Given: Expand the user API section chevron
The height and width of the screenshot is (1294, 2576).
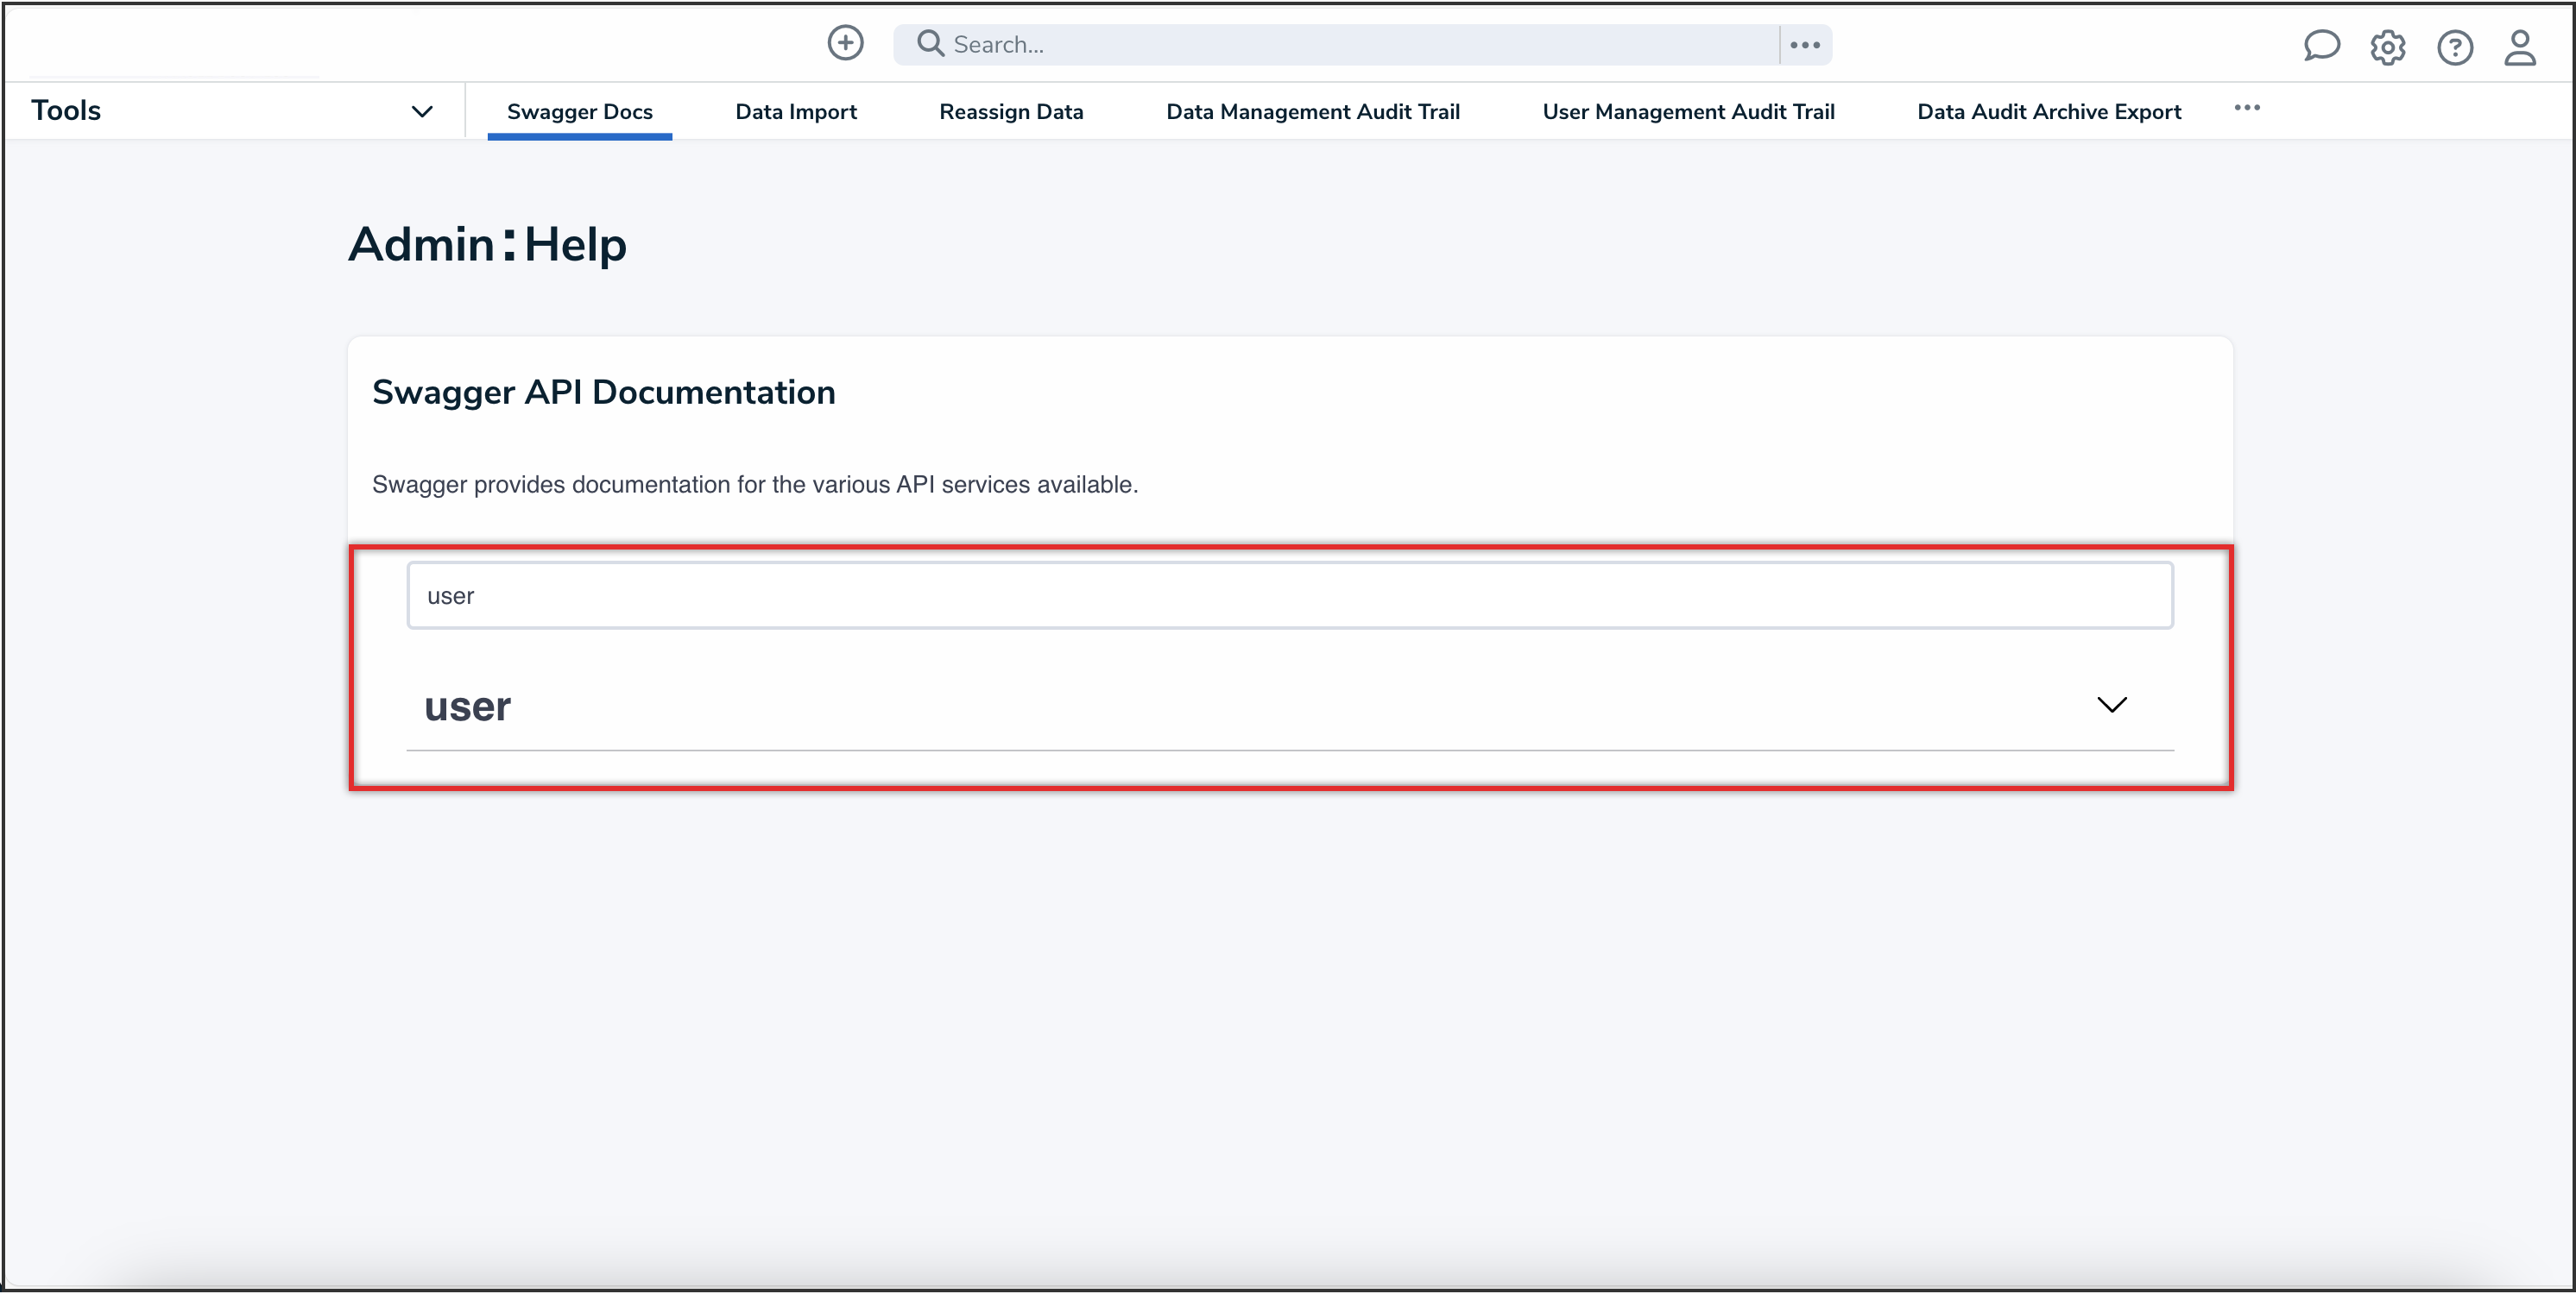Looking at the screenshot, I should tap(2113, 705).
